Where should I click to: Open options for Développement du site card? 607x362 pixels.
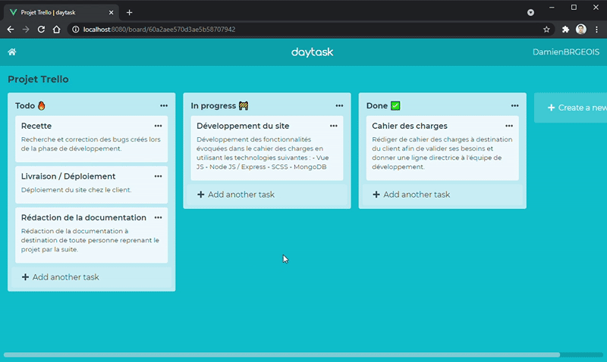click(334, 126)
